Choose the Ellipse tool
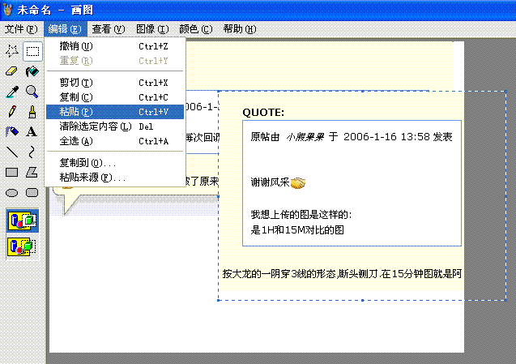Image resolution: width=516 pixels, height=364 pixels. (x=12, y=192)
